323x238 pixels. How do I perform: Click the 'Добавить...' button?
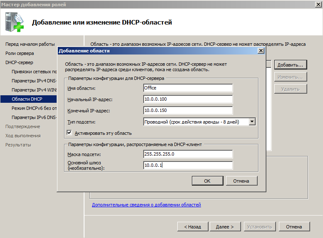291,65
